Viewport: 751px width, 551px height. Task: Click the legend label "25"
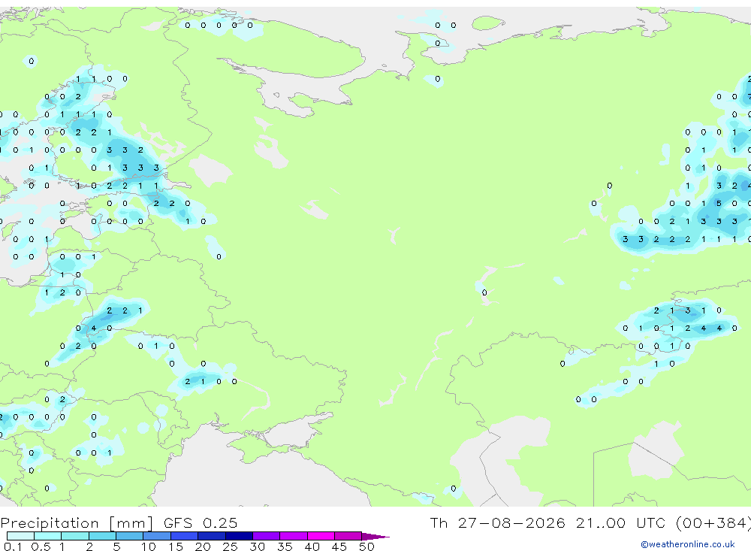click(x=230, y=546)
